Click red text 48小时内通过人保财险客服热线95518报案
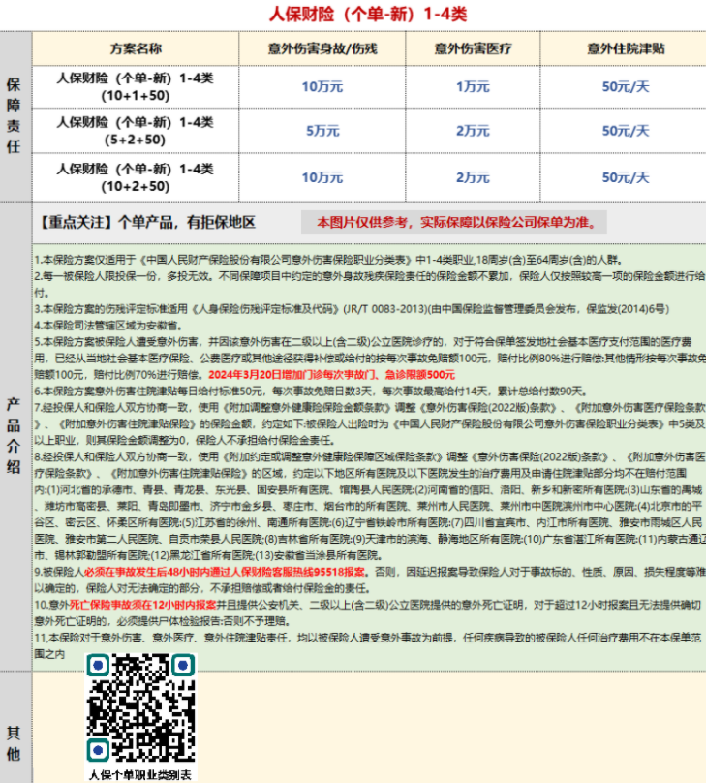Screen dimensions: 706x783 click(x=225, y=572)
